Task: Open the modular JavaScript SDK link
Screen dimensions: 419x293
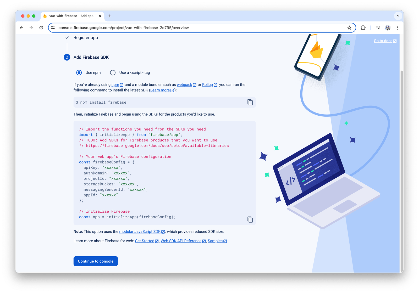Action: click(142, 232)
